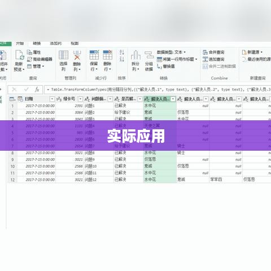The width and height of the screenshot is (271, 271).
Task: Open 属性 query properties
Action: pyautogui.click(x=34, y=52)
